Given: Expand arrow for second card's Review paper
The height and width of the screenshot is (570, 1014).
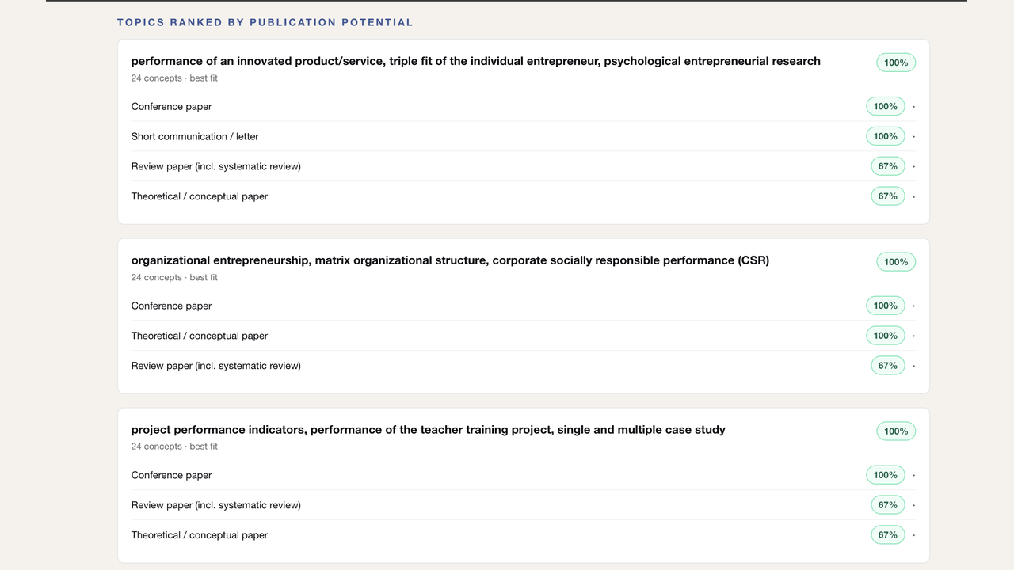Looking at the screenshot, I should 913,366.
